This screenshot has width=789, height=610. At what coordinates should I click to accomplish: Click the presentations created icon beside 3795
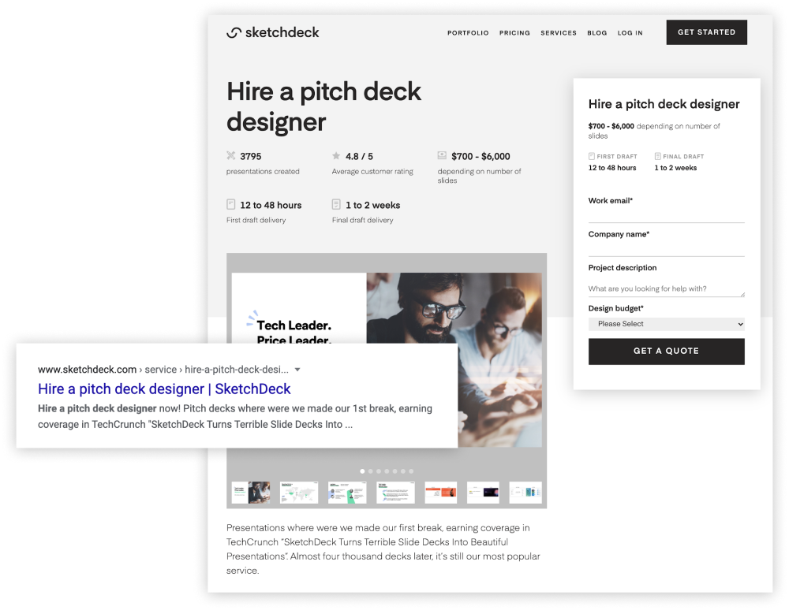231,155
